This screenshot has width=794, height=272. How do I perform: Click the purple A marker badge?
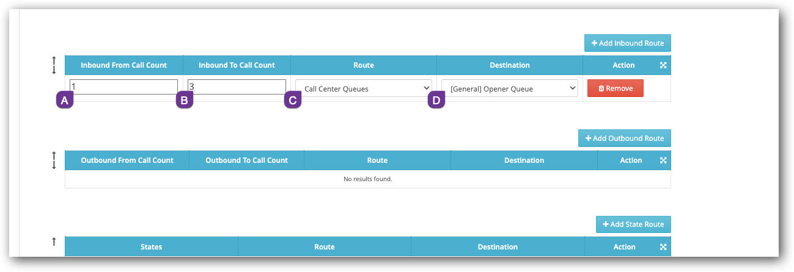tap(65, 100)
